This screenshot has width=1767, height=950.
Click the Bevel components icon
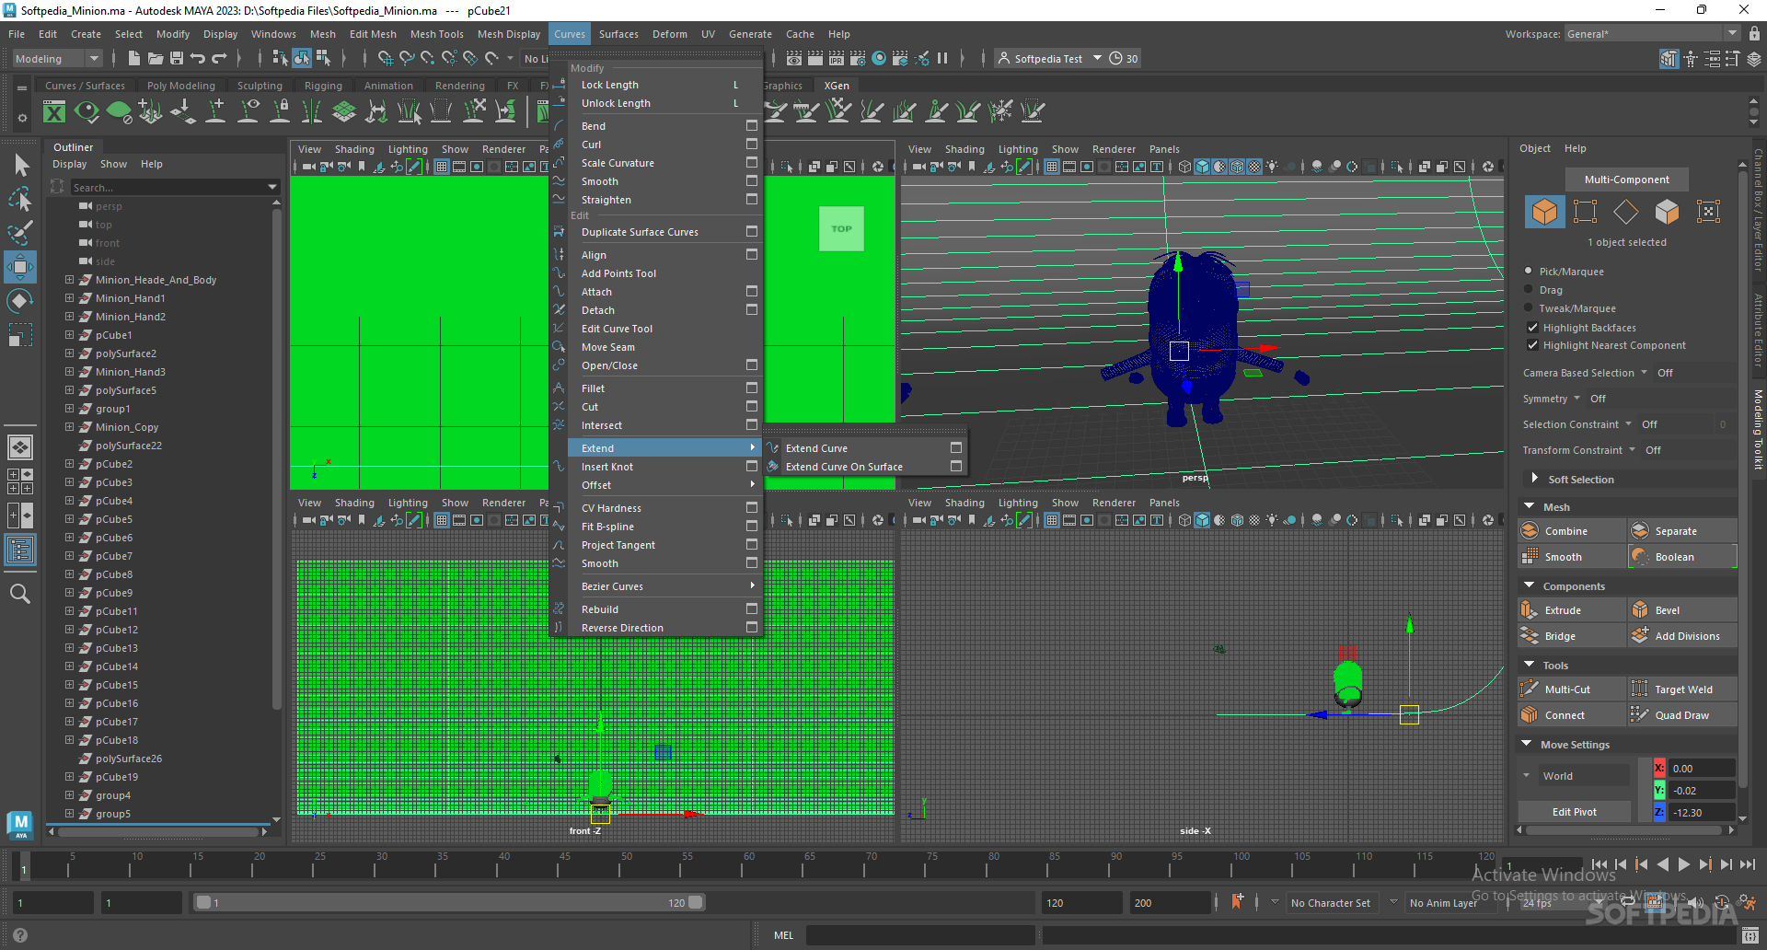pyautogui.click(x=1640, y=610)
